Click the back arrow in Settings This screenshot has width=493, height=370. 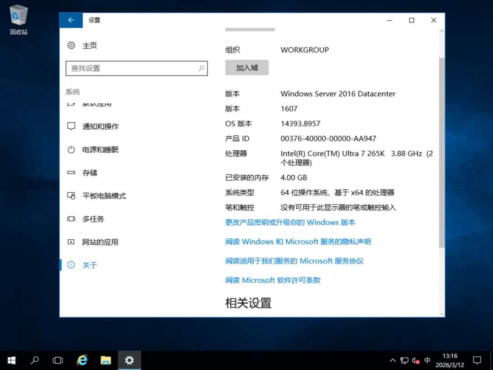coord(71,20)
